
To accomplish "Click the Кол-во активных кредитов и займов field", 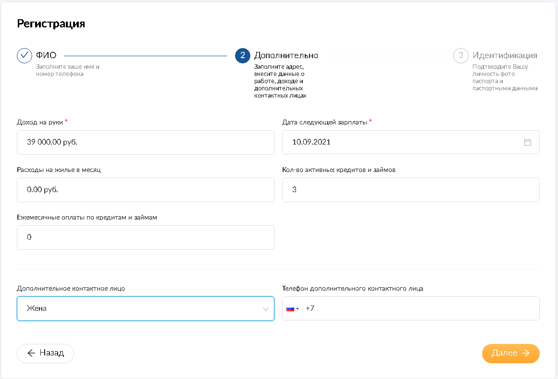I will tap(410, 190).
